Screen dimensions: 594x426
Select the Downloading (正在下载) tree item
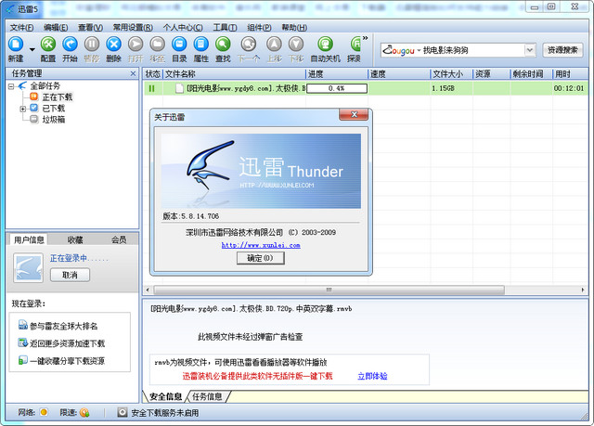coord(58,97)
